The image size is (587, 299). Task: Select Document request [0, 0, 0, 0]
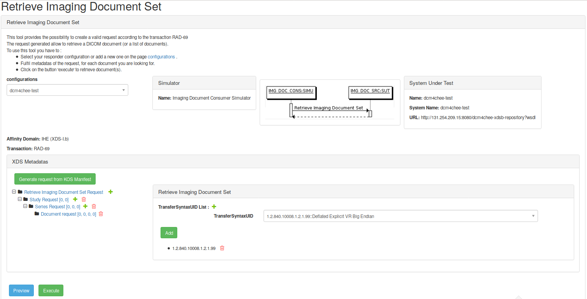pyautogui.click(x=68, y=214)
